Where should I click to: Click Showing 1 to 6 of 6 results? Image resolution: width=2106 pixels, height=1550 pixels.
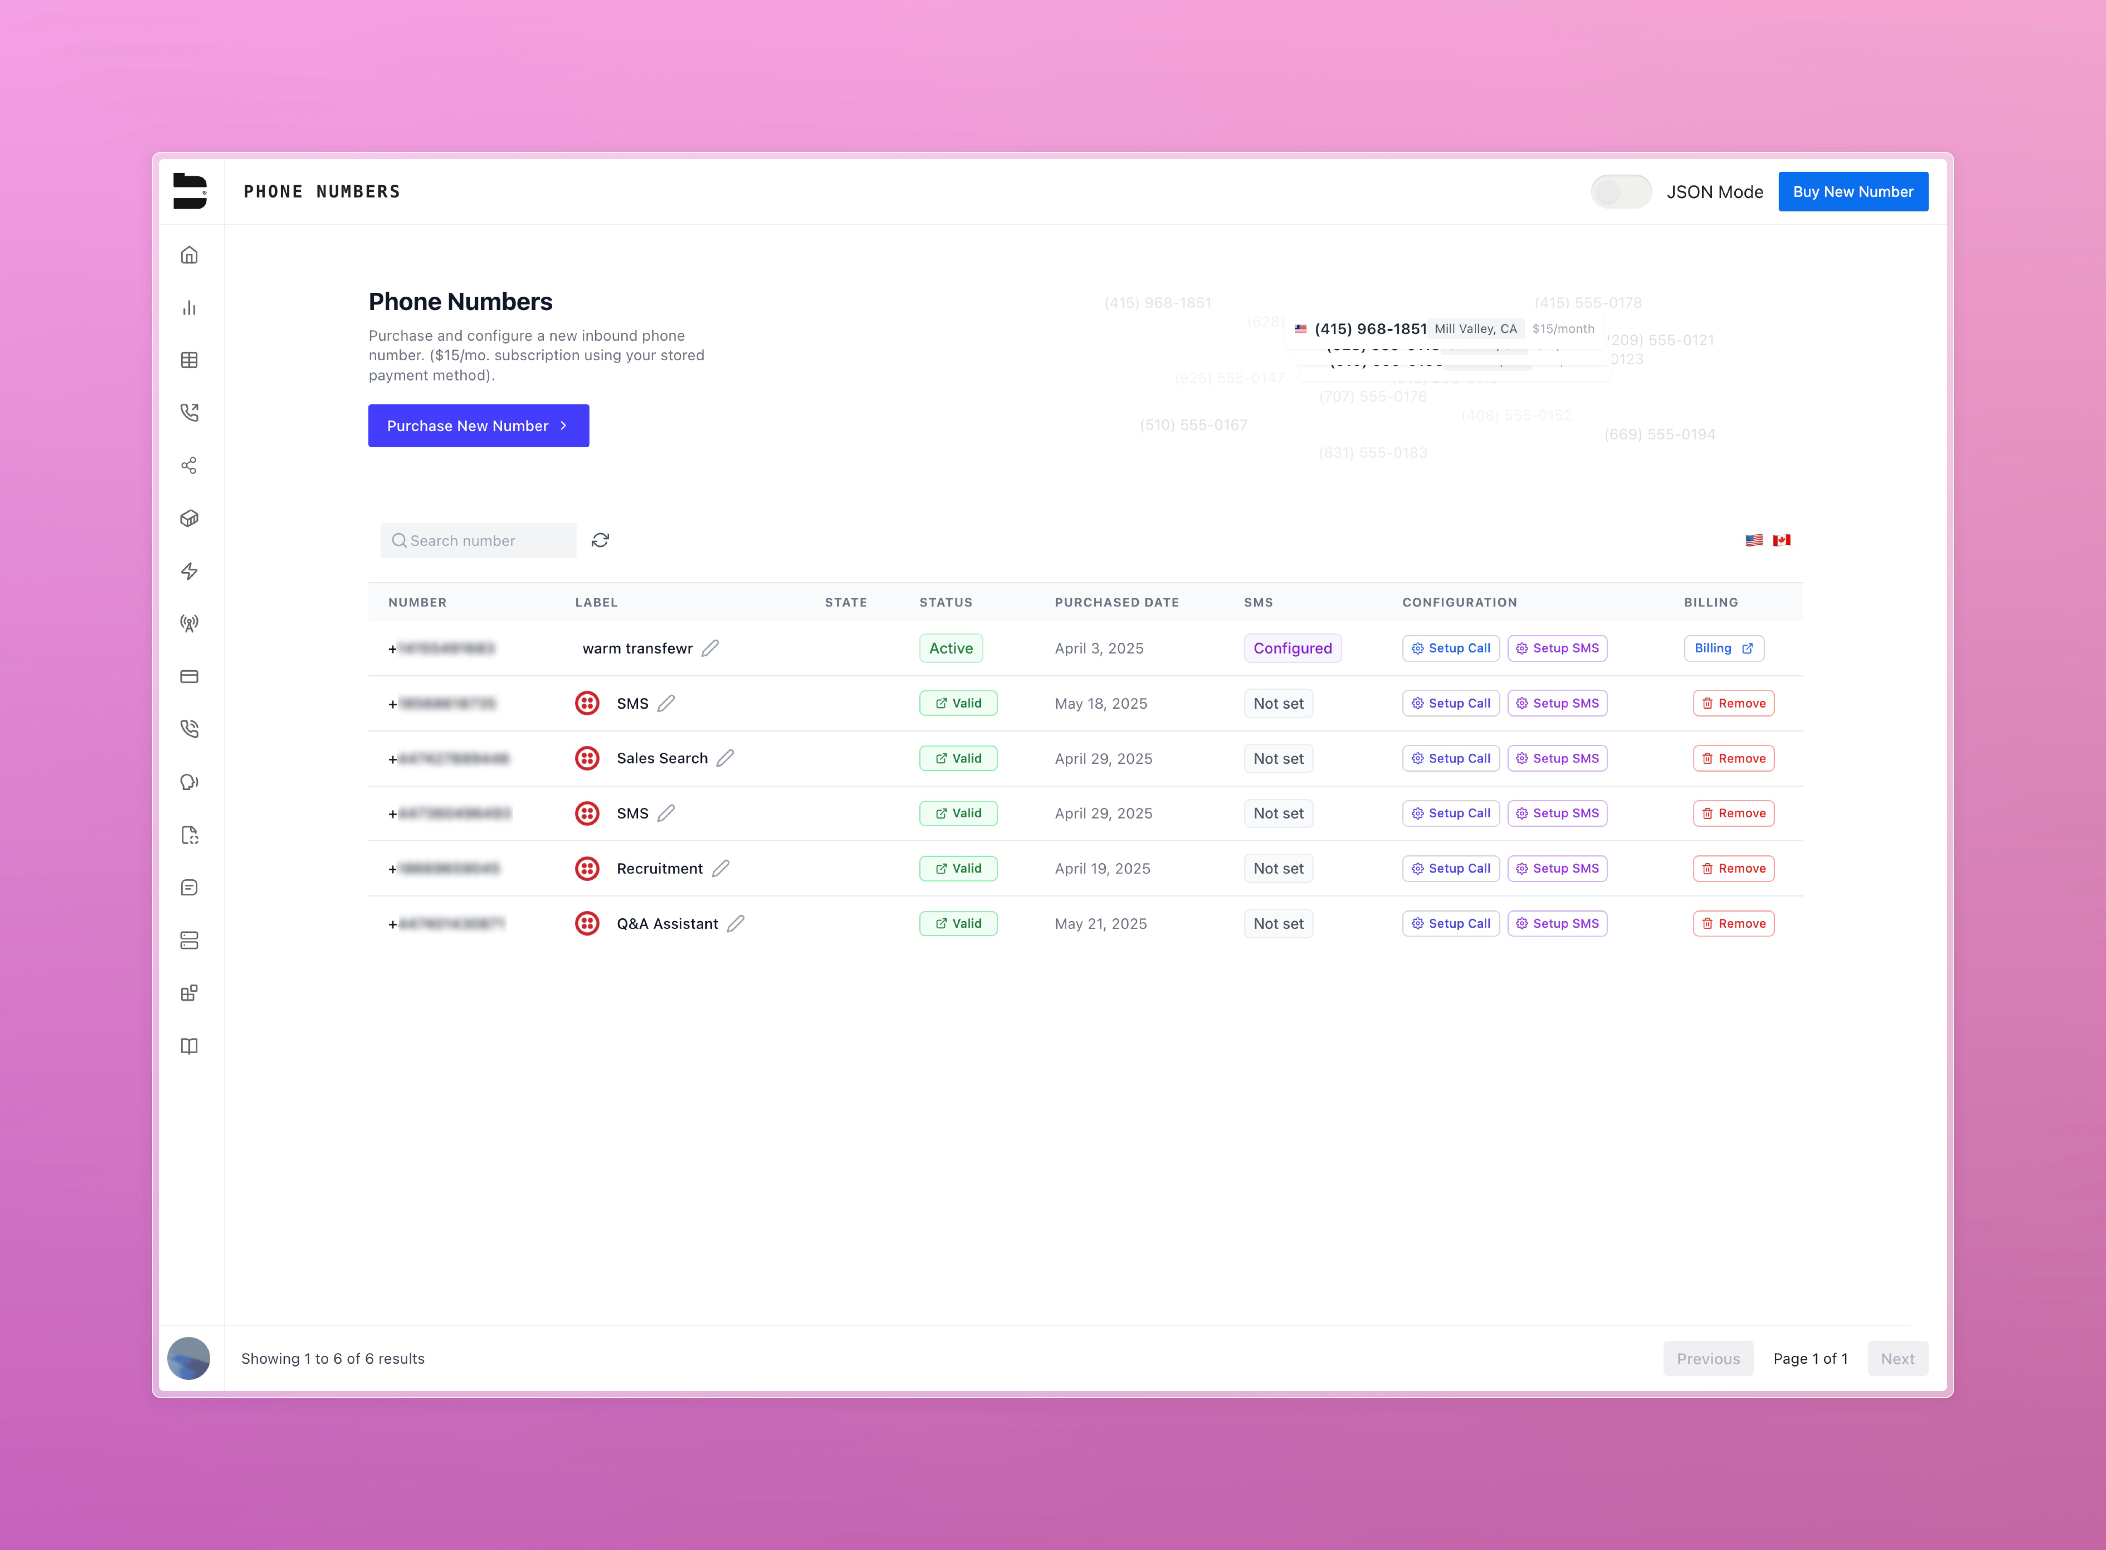pyautogui.click(x=333, y=1359)
